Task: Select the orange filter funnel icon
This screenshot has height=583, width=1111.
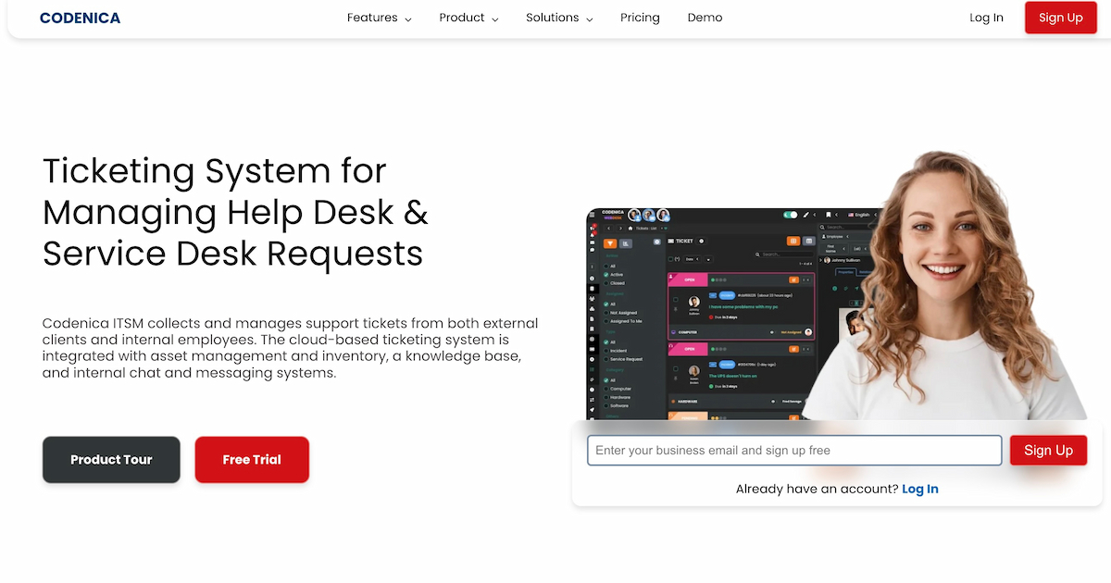Action: pos(609,243)
